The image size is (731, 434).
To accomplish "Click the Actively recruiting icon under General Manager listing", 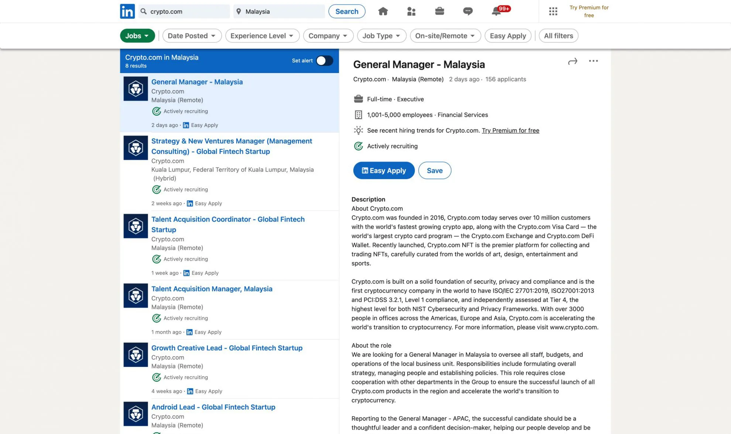I will coord(157,111).
